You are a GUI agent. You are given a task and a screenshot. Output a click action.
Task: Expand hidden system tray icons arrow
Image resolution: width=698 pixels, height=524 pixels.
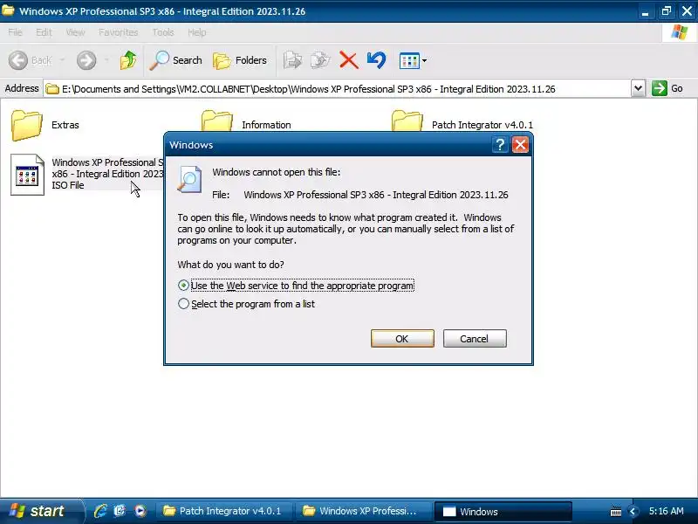tap(633, 512)
